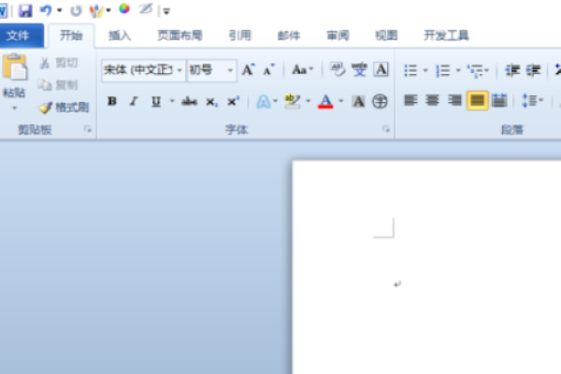Open the 剪贴板 pane dialog launcher
The width and height of the screenshot is (561, 374).
tap(88, 129)
